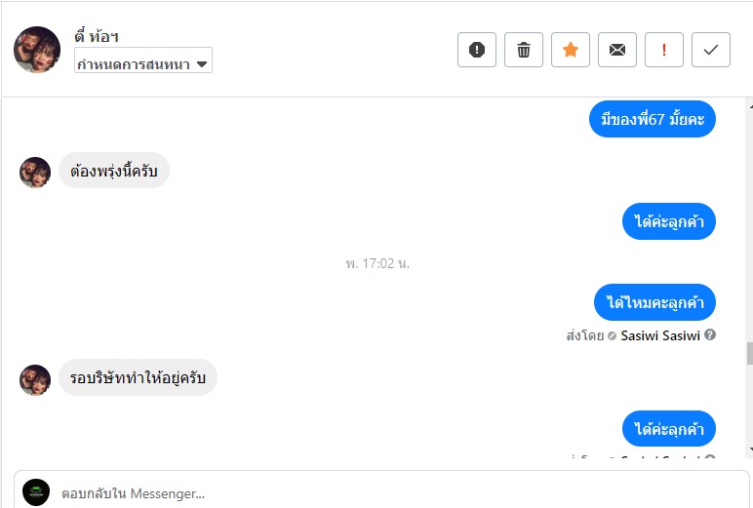Open the profile of ตี้ ห้อฯ by name
The height and width of the screenshot is (508, 753).
click(98, 37)
